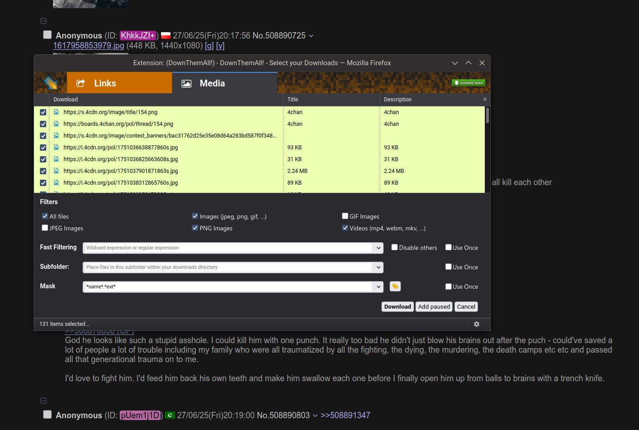Expand the Fast Filtering dropdown arrow
The height and width of the screenshot is (430, 639).
[x=378, y=248]
